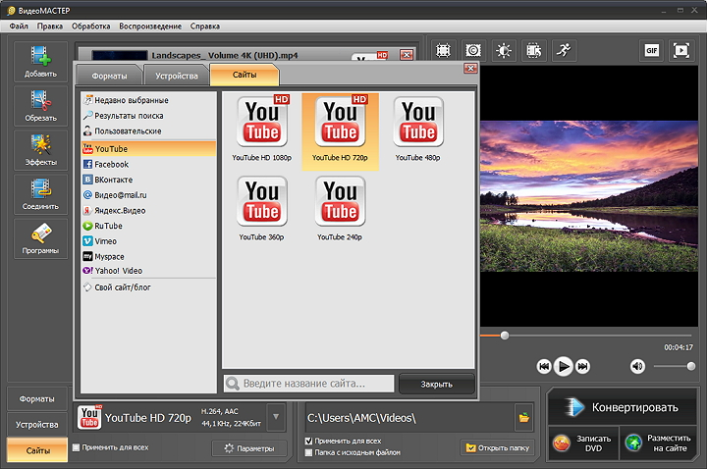Click bottom-left Сайты button
Viewport: 707px width, 469px height.
click(37, 450)
